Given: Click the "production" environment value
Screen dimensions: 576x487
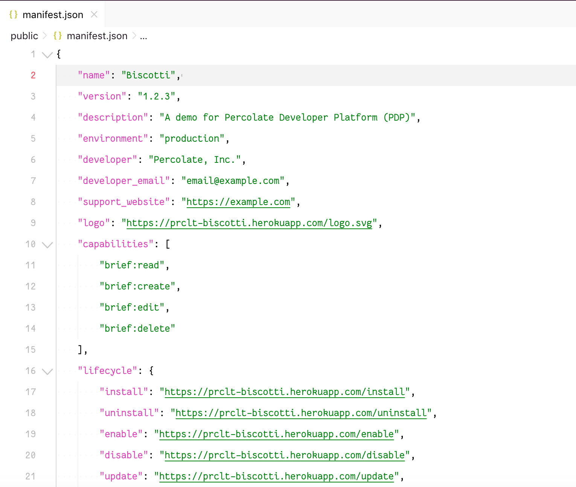Looking at the screenshot, I should pos(192,139).
